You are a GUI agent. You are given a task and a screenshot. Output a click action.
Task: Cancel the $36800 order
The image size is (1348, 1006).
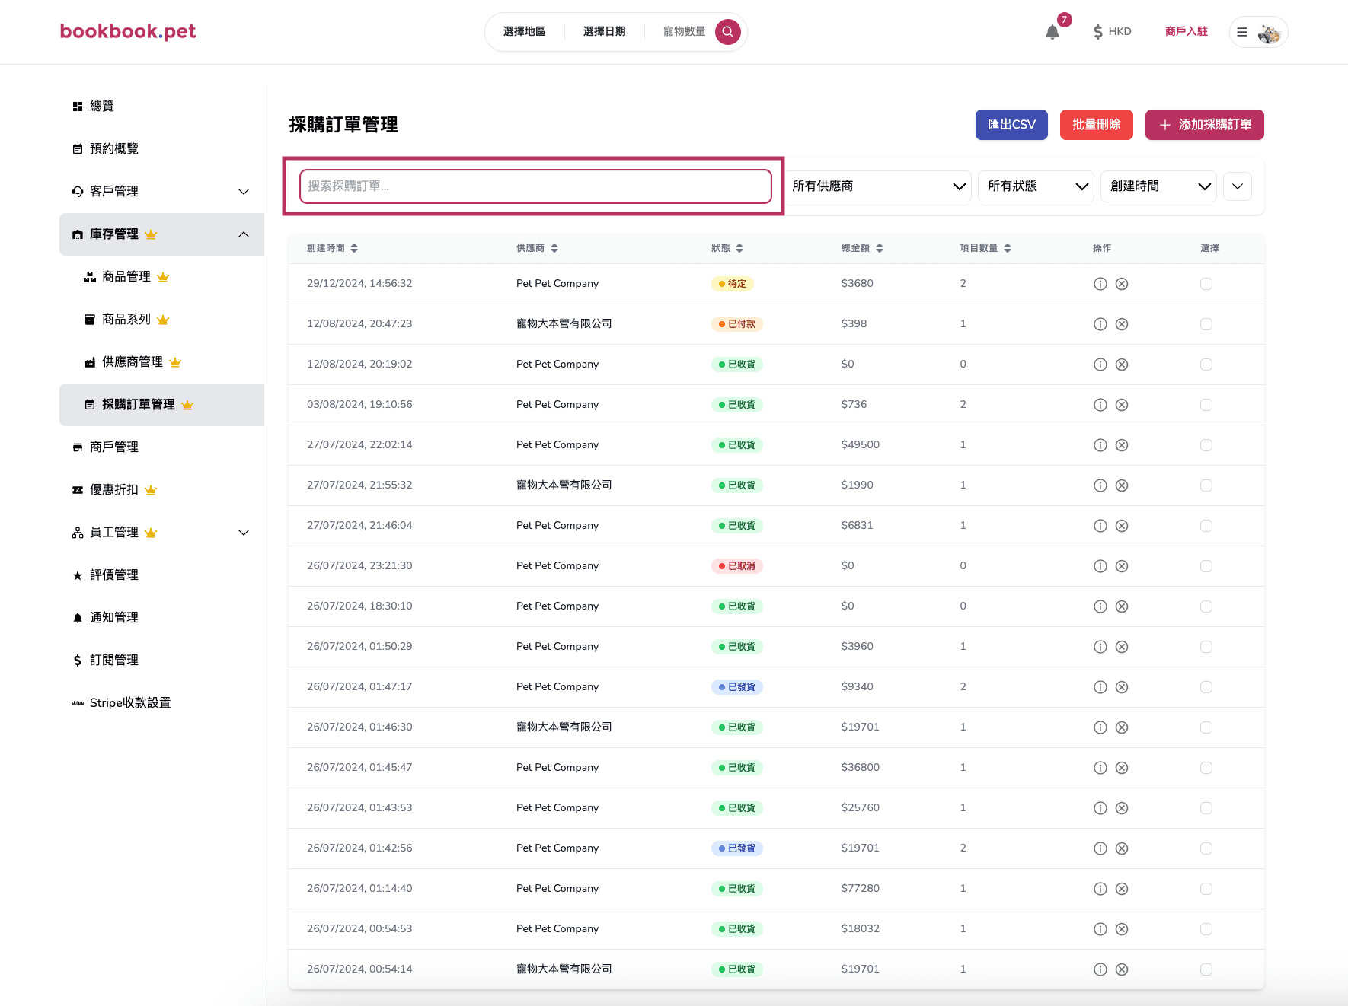pos(1121,768)
